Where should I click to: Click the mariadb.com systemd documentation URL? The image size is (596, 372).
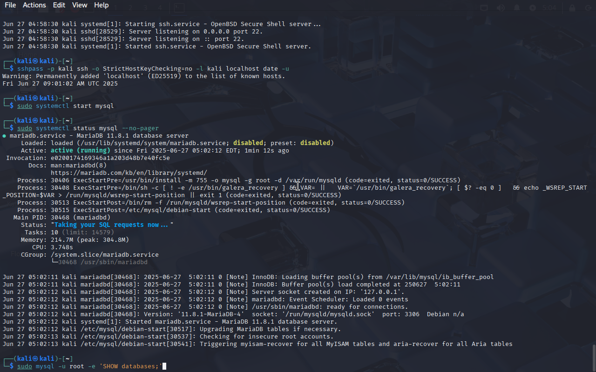pyautogui.click(x=129, y=173)
